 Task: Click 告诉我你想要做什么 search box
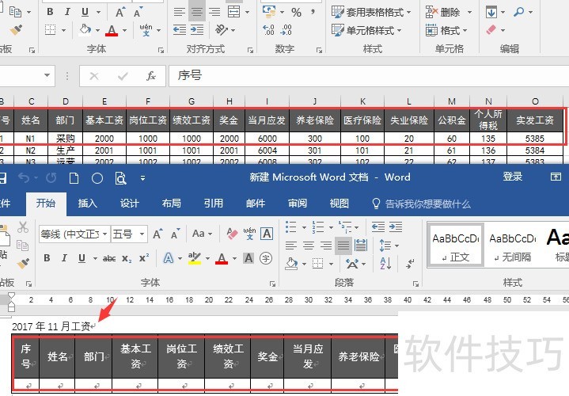tap(422, 204)
